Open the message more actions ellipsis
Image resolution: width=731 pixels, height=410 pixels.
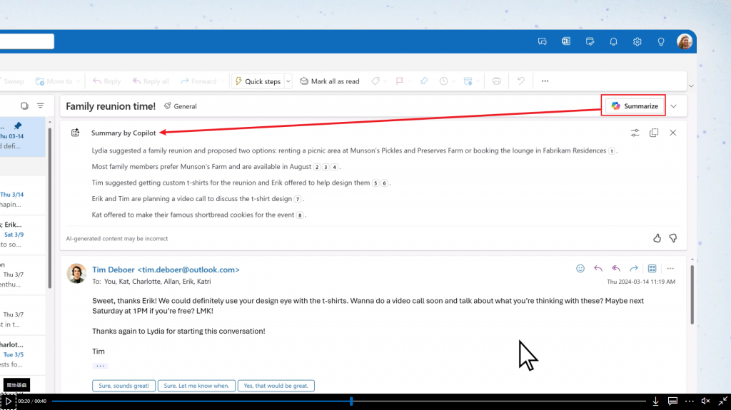point(670,268)
